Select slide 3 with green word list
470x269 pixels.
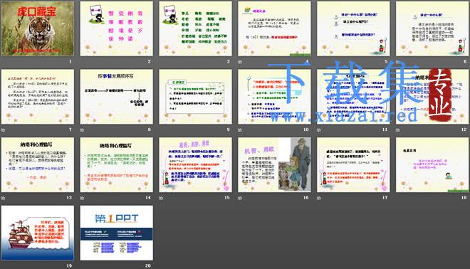point(195,28)
